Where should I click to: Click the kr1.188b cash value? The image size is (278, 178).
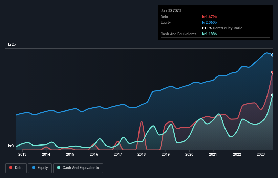coord(209,34)
